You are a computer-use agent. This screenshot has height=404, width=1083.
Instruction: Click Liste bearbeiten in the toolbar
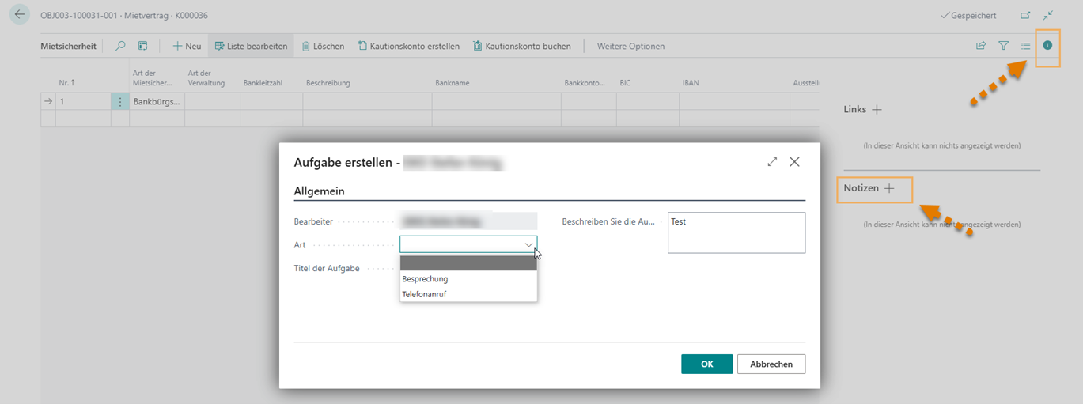click(x=251, y=46)
